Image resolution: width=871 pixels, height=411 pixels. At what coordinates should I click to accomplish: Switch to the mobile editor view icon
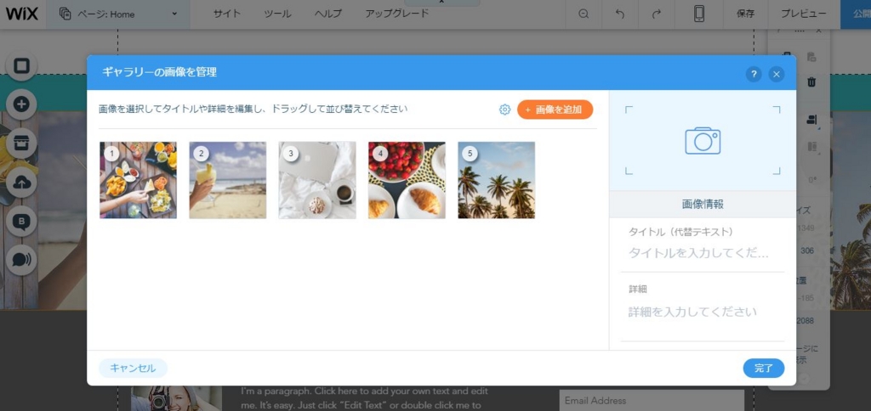click(x=699, y=14)
